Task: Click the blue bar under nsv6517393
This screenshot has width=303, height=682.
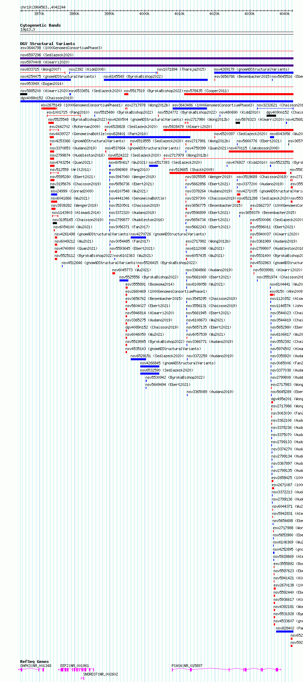Action: [154, 166]
